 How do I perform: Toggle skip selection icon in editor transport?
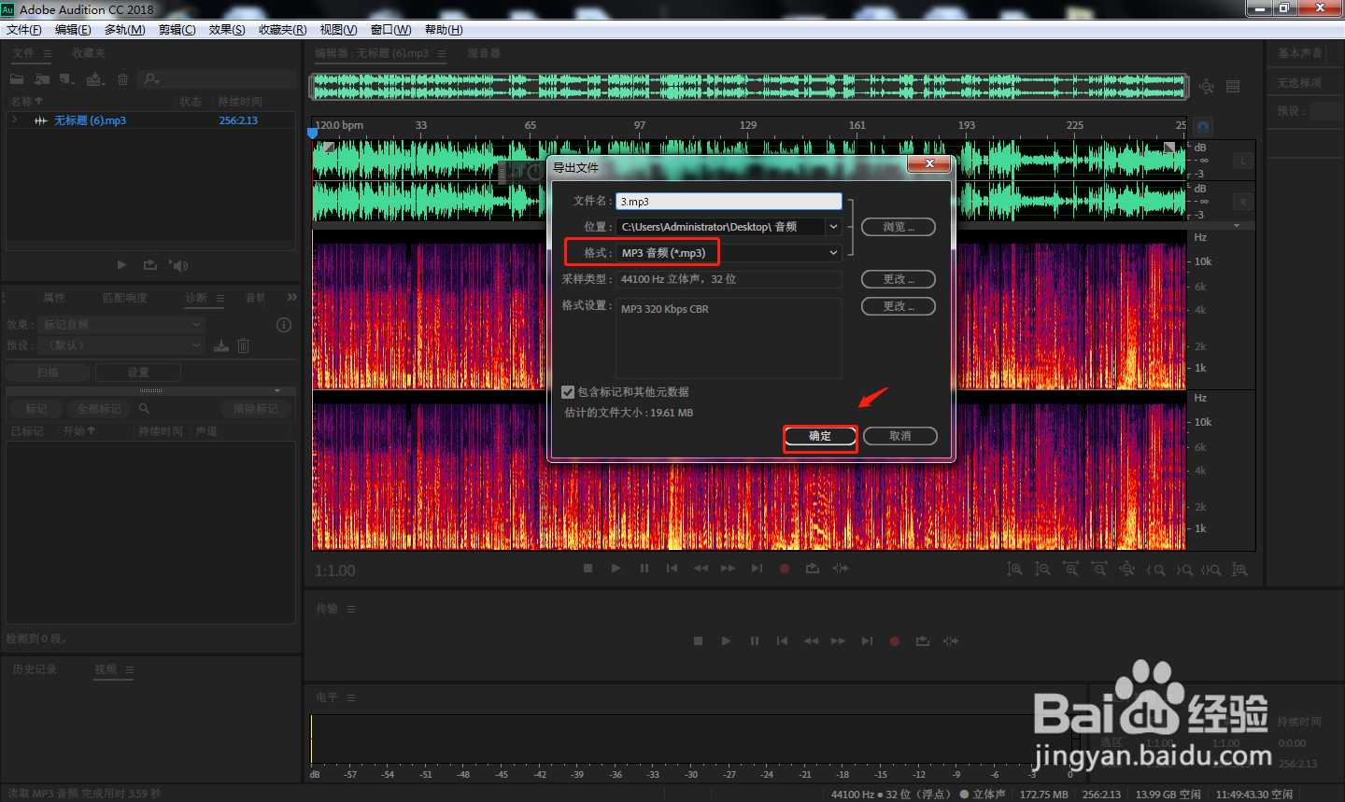click(x=841, y=568)
